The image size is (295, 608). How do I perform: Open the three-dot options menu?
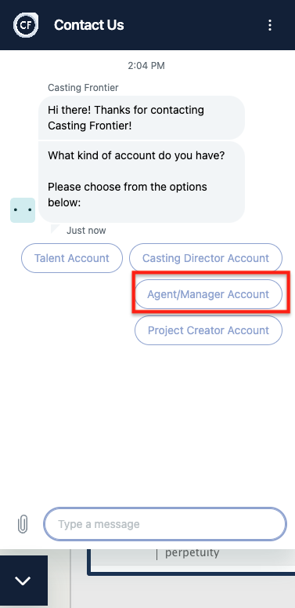click(x=270, y=25)
